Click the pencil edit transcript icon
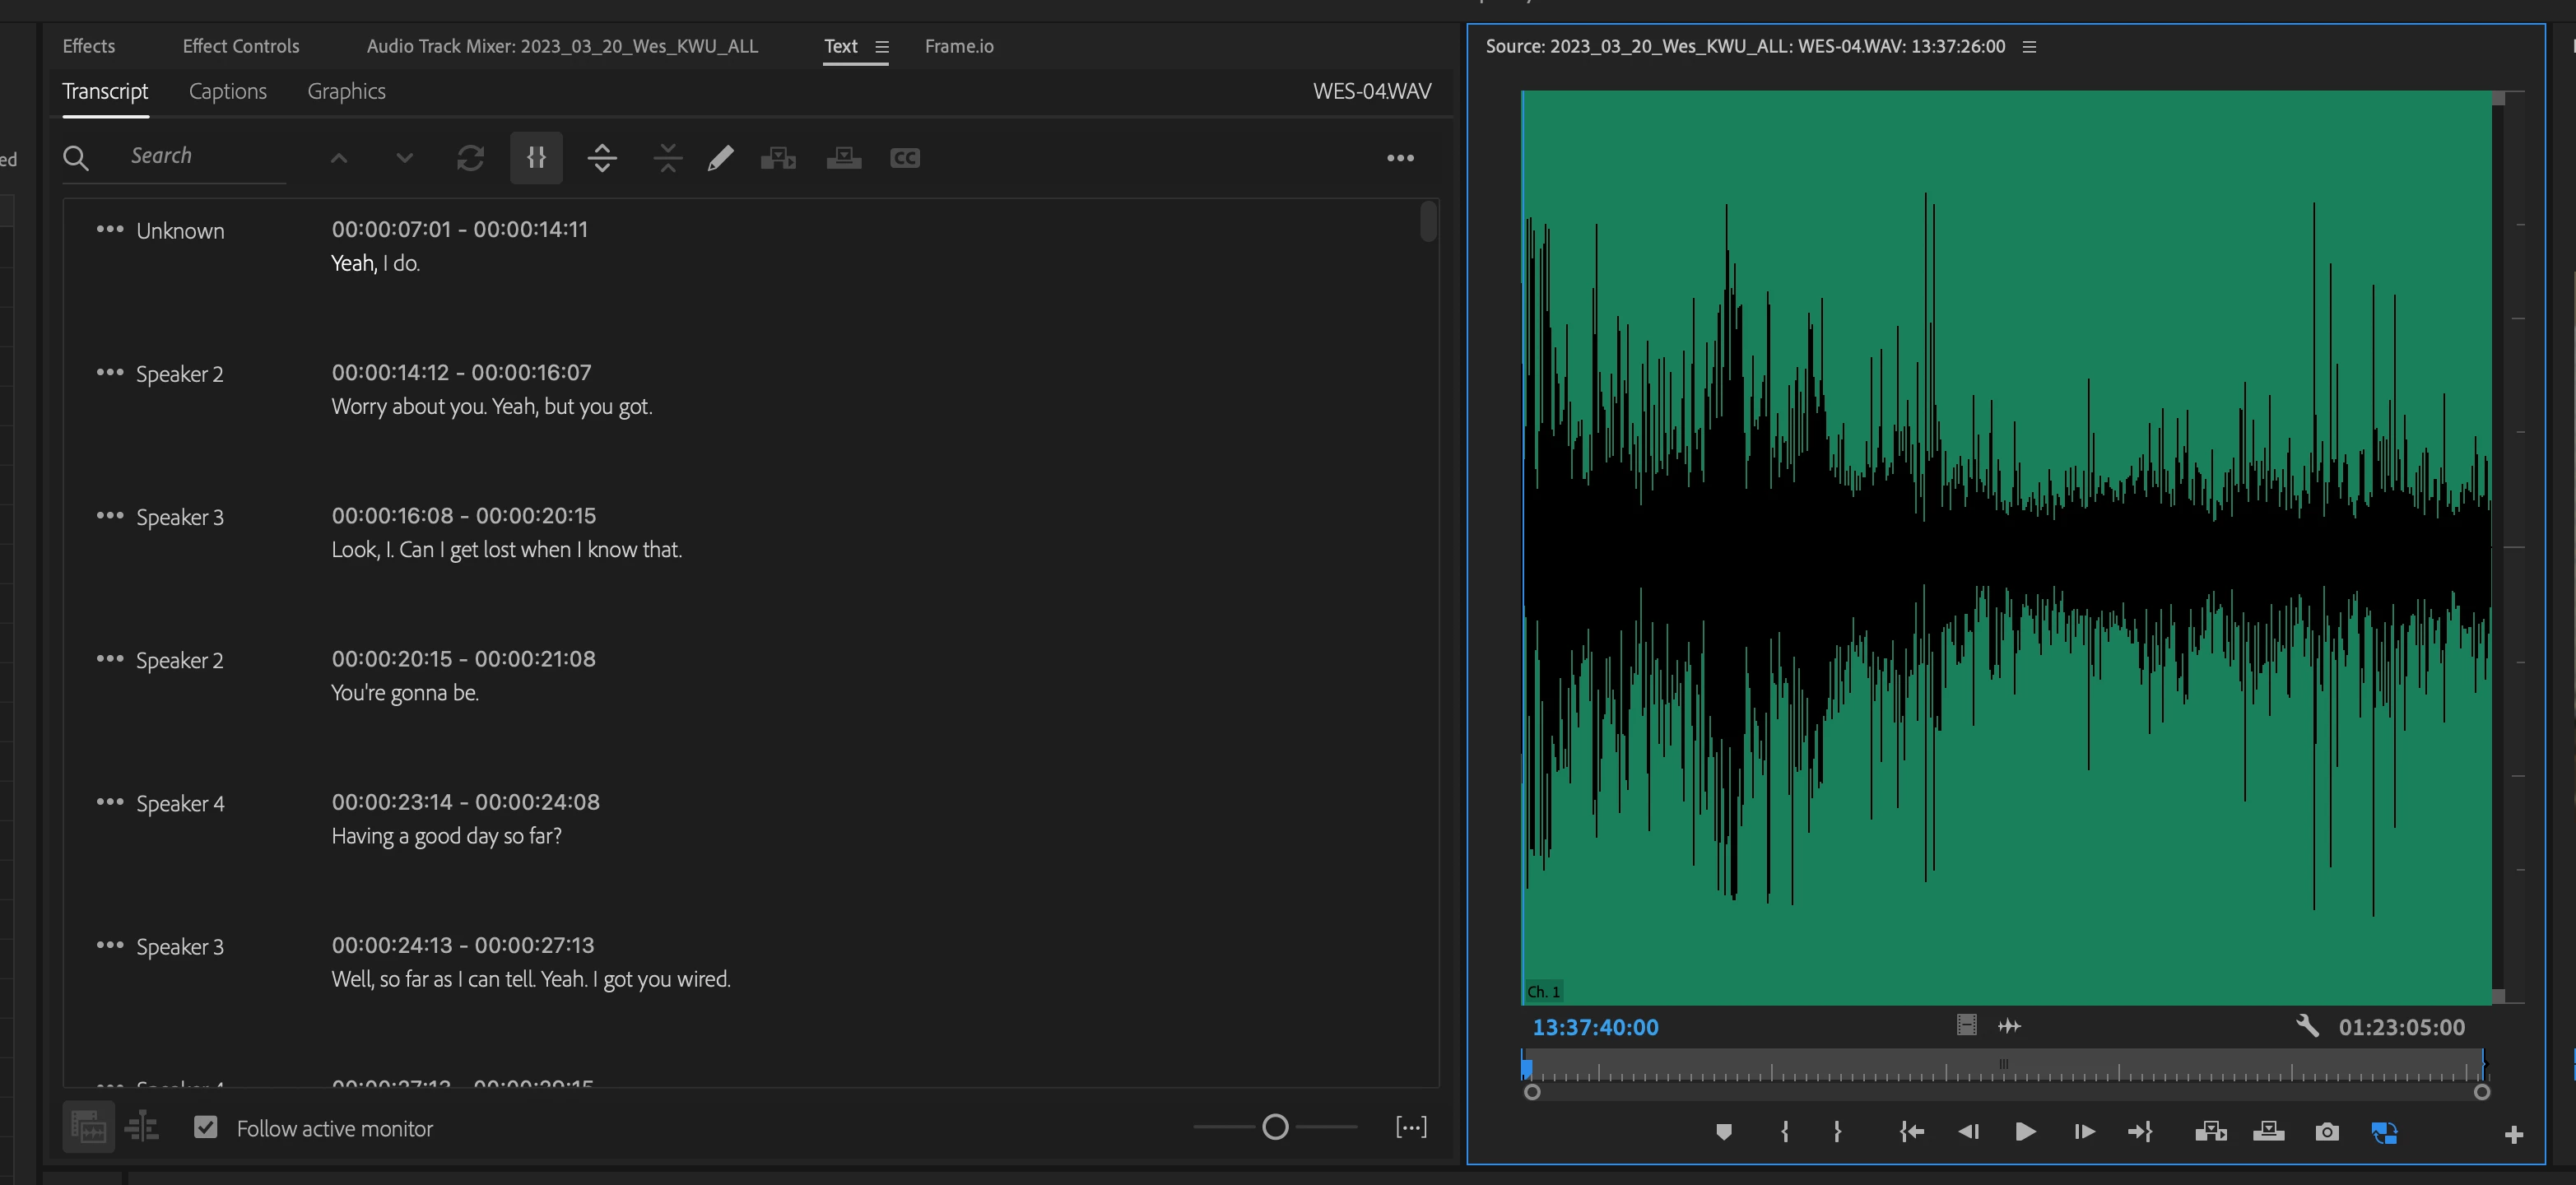The height and width of the screenshot is (1185, 2576). [720, 158]
